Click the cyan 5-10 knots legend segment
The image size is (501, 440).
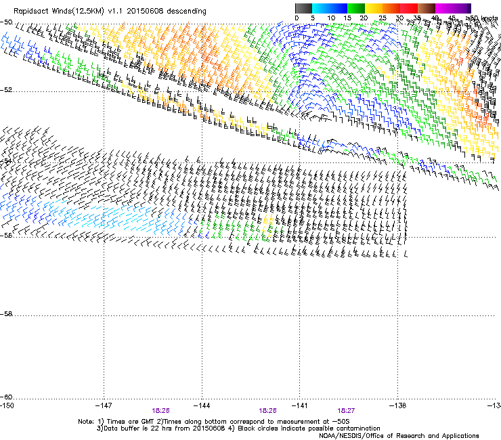320,8
